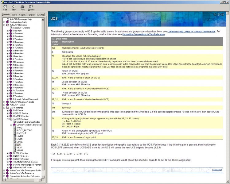230x184 pixels.
Task: Collapse the TABLES Section node
Action: [7, 119]
